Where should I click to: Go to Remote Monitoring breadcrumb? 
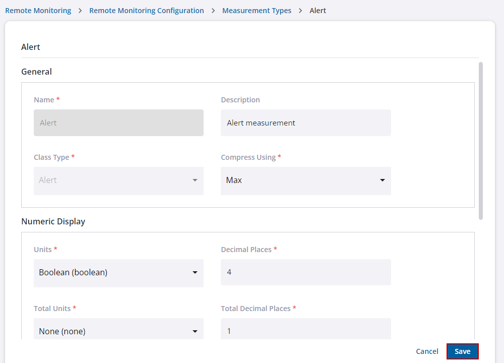38,11
